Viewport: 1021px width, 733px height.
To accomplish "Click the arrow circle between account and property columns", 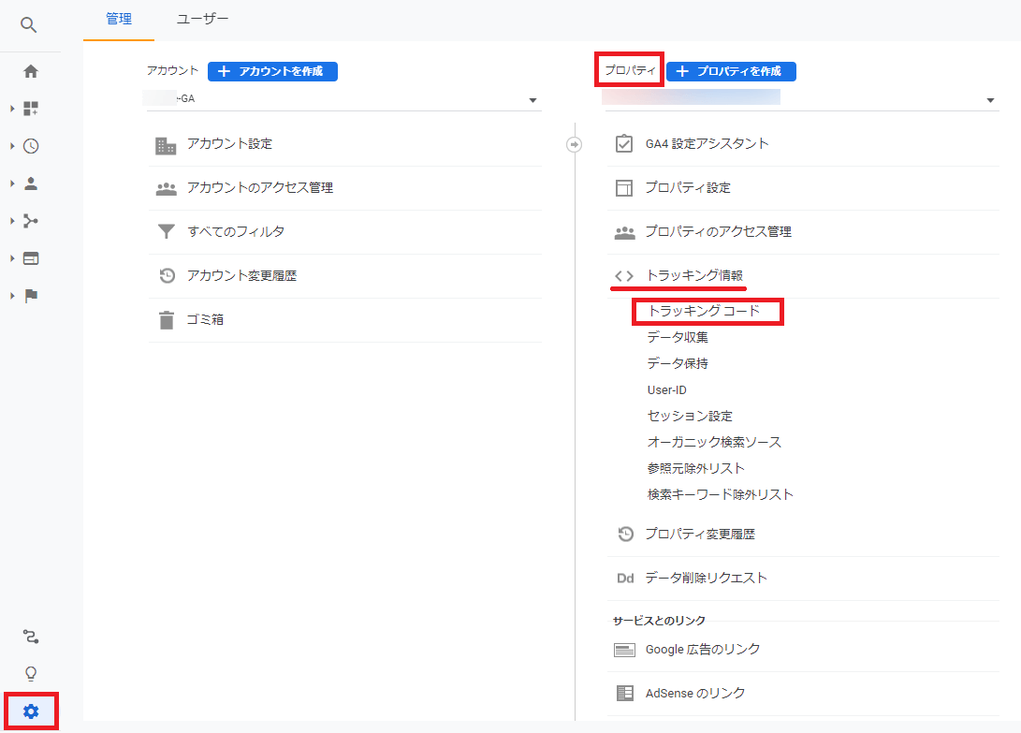I will 575,144.
